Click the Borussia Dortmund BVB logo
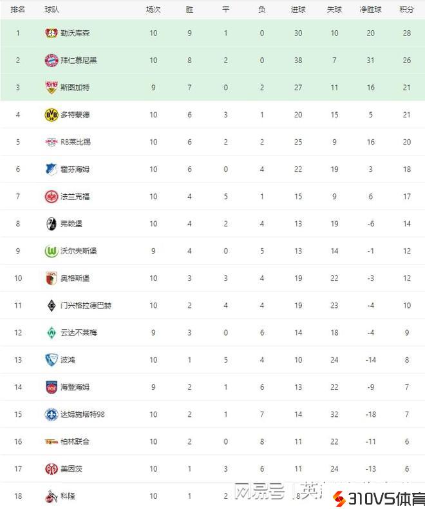The image size is (425, 509). coord(52,115)
